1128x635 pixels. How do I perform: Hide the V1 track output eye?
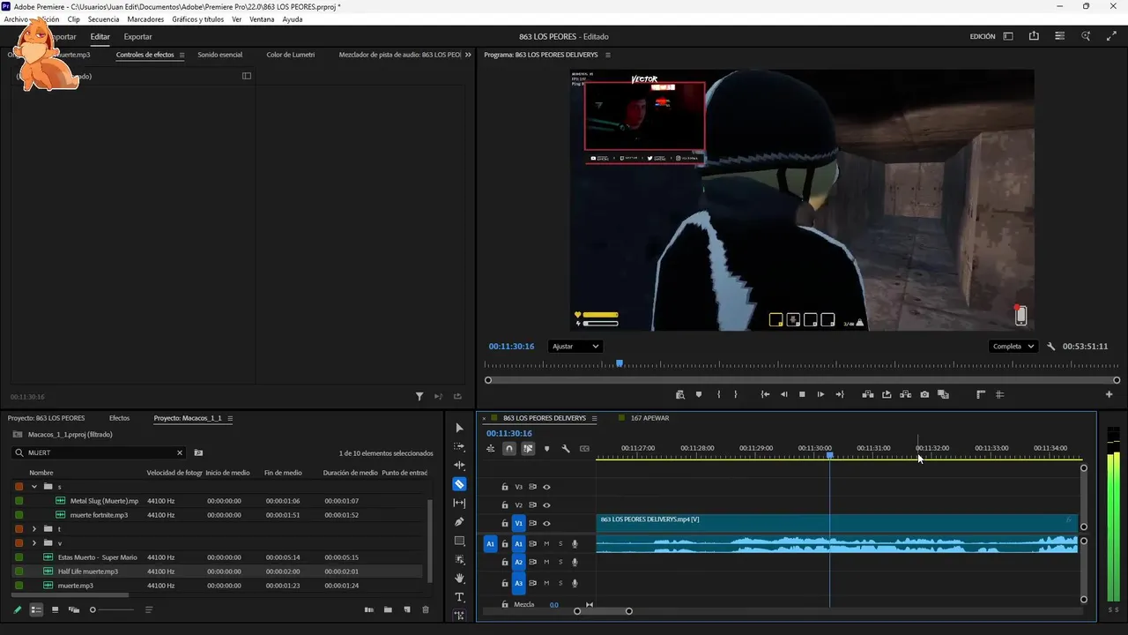[546, 524]
